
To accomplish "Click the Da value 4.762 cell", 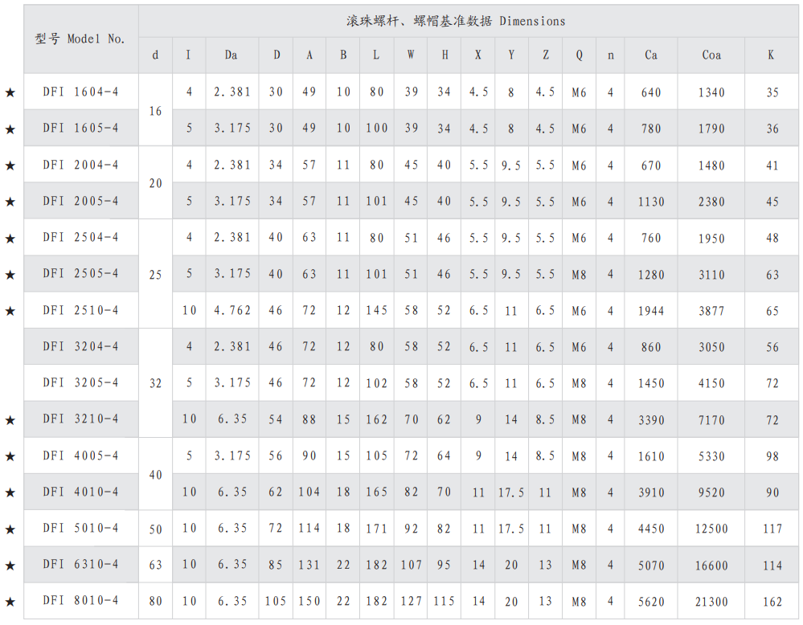I will click(232, 311).
